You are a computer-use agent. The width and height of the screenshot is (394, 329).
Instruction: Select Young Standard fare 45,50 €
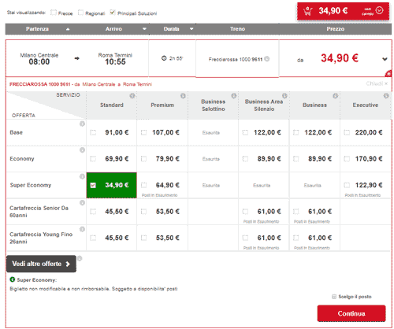tap(93, 238)
